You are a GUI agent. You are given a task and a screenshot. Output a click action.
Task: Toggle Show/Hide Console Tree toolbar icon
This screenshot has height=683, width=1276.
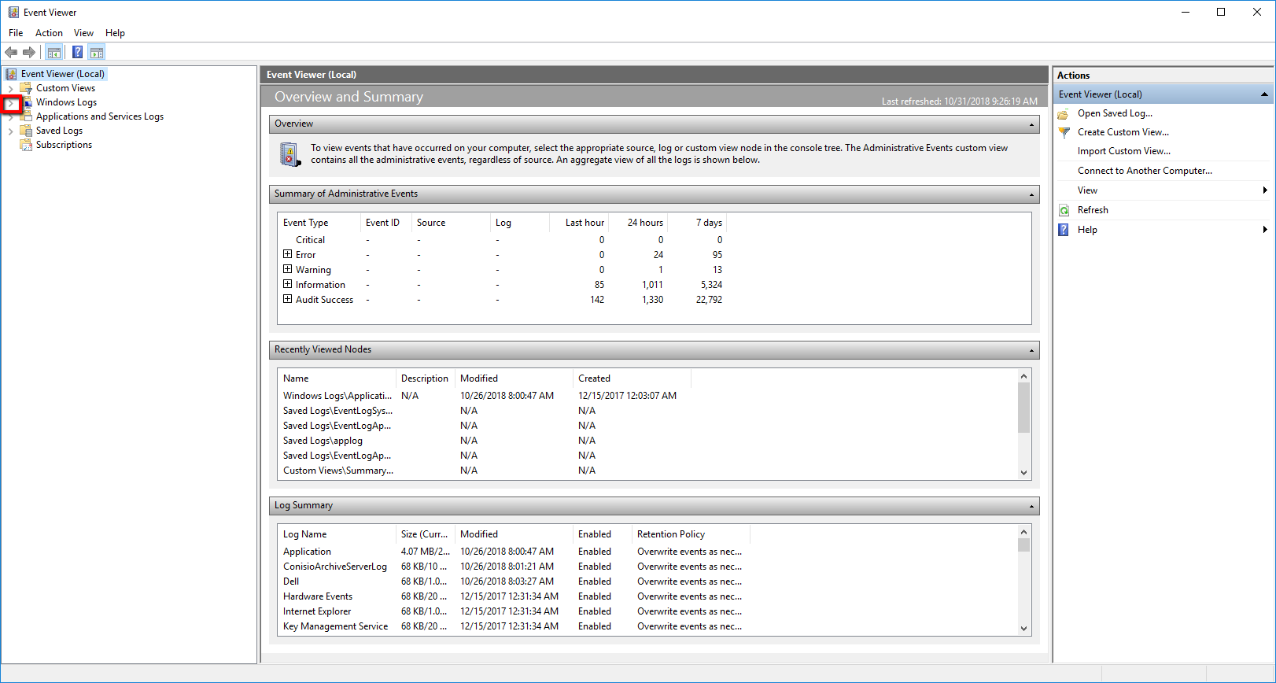[54, 53]
